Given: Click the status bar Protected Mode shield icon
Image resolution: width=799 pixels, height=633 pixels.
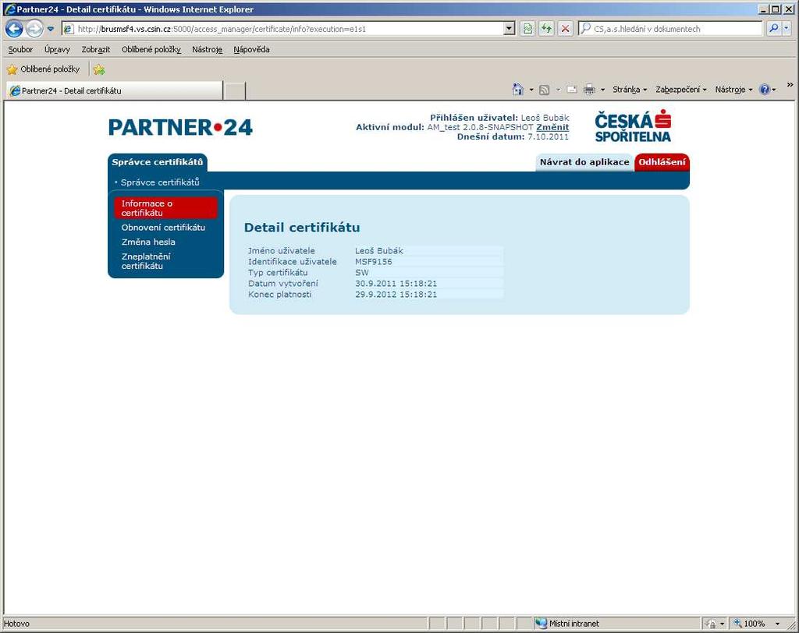Looking at the screenshot, I should (x=710, y=624).
